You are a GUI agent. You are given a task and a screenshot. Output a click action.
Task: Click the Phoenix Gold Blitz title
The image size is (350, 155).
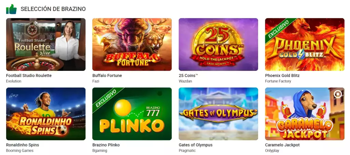282,76
